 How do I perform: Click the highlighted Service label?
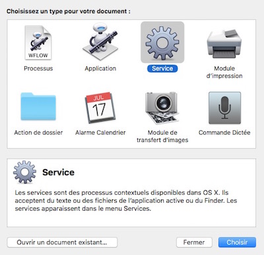tap(162, 69)
